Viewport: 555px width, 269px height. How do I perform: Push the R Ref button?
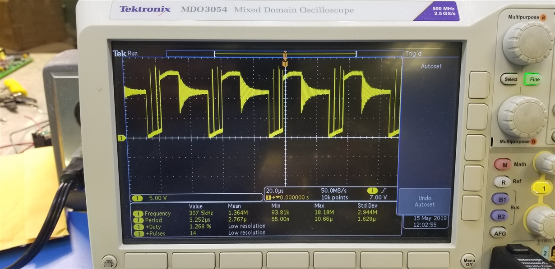[x=502, y=182]
